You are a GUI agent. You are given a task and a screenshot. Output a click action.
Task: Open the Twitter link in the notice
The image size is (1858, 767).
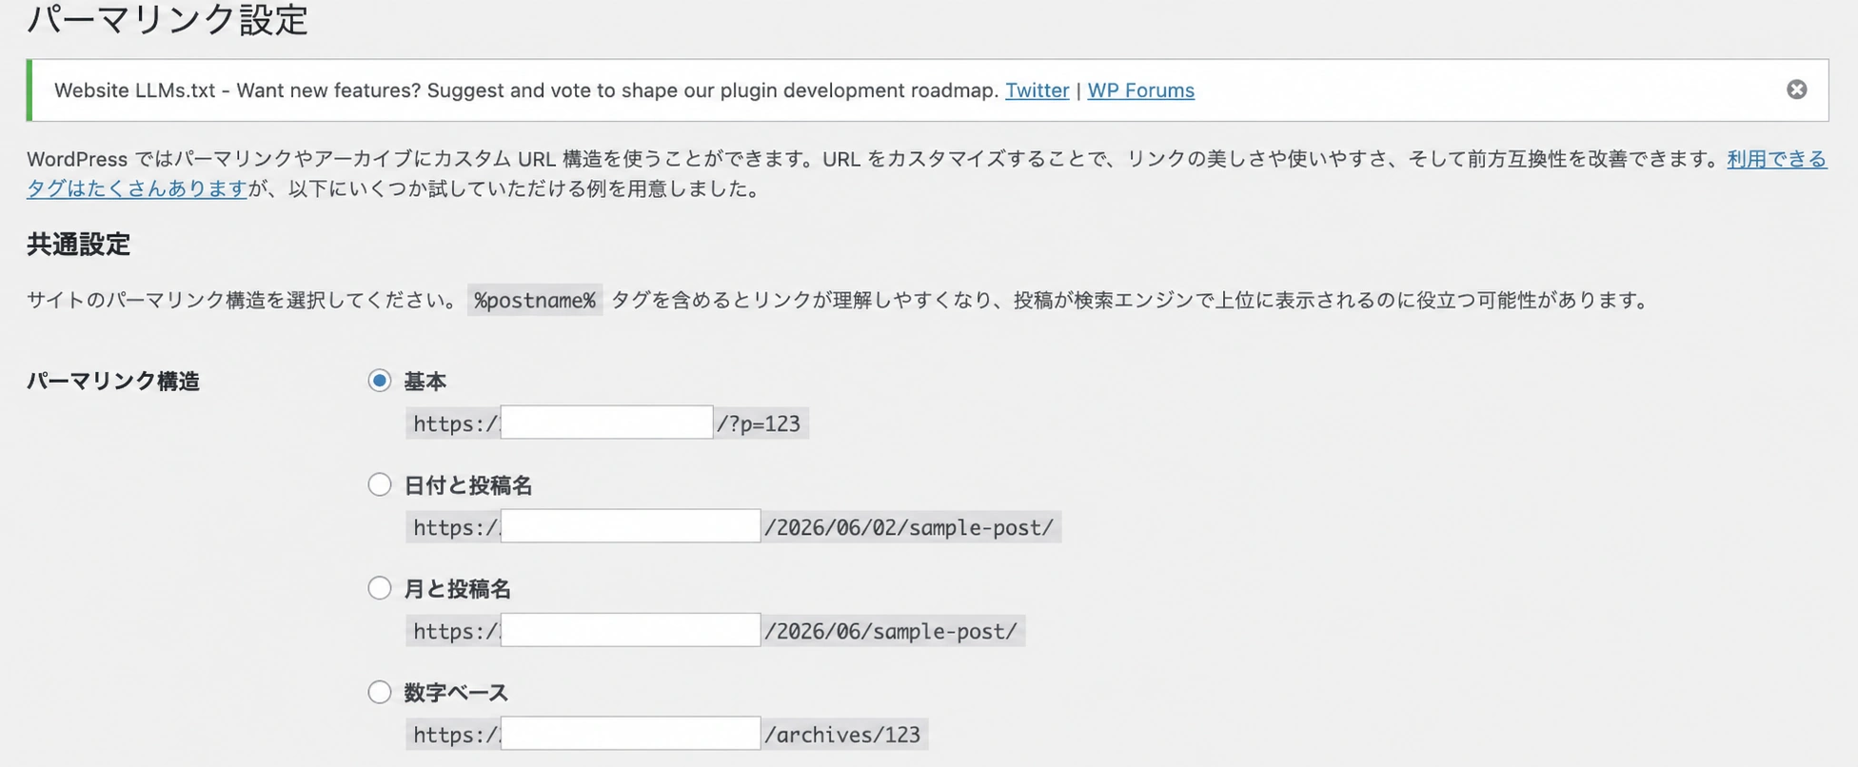[x=1037, y=90]
